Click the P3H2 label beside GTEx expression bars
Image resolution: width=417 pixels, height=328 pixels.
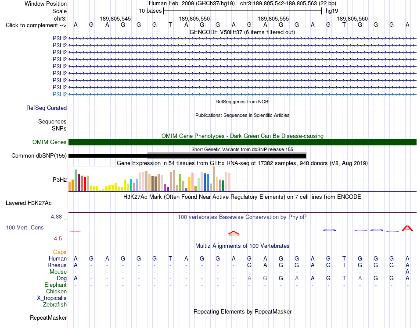pos(60,180)
